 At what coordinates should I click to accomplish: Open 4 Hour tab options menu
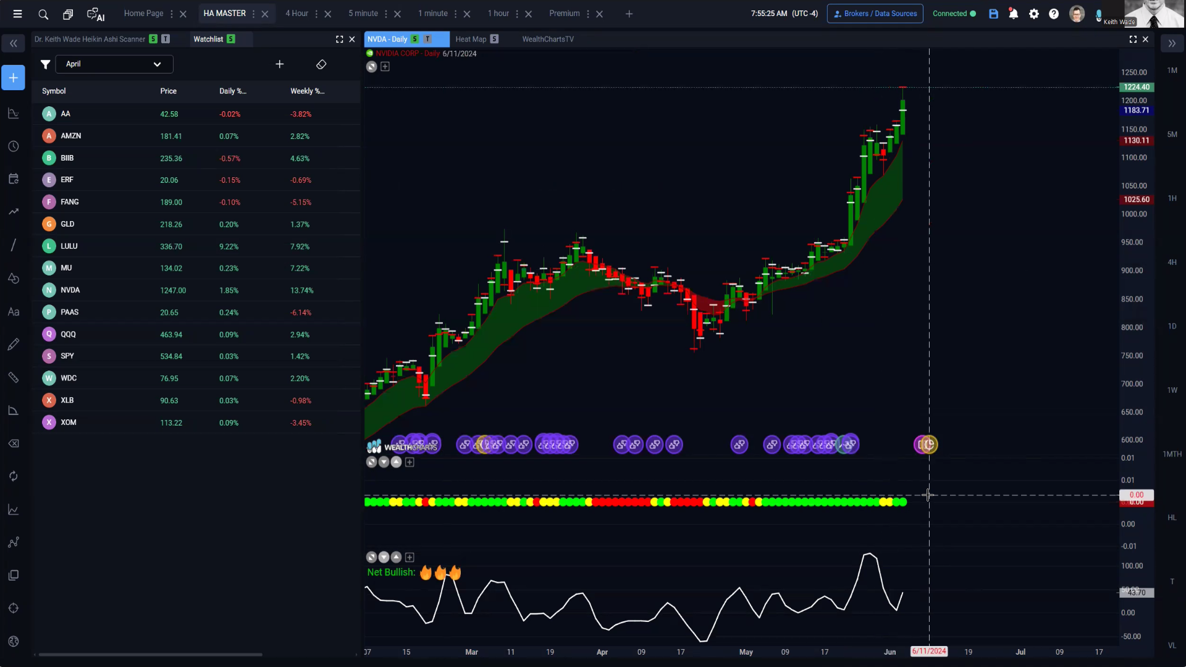point(316,14)
